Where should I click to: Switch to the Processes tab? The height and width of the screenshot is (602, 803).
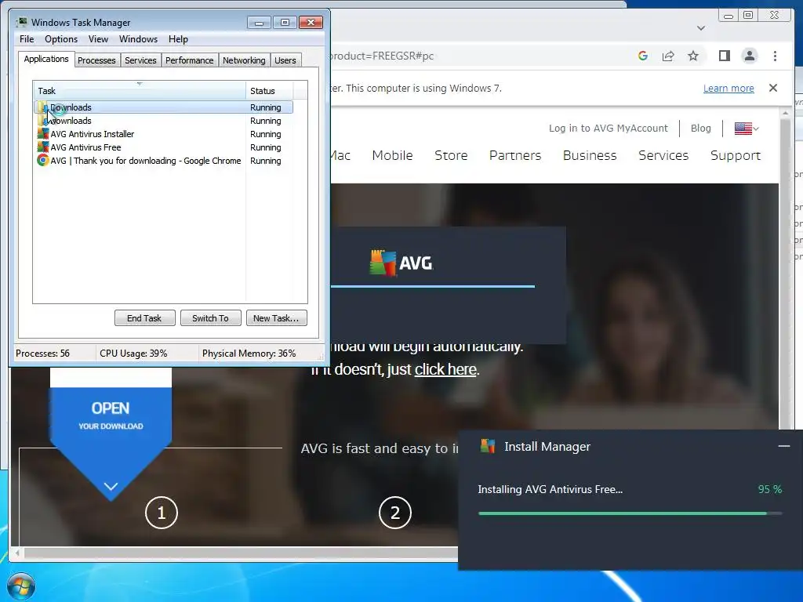[96, 60]
